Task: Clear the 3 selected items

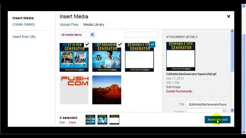Action: [72, 122]
